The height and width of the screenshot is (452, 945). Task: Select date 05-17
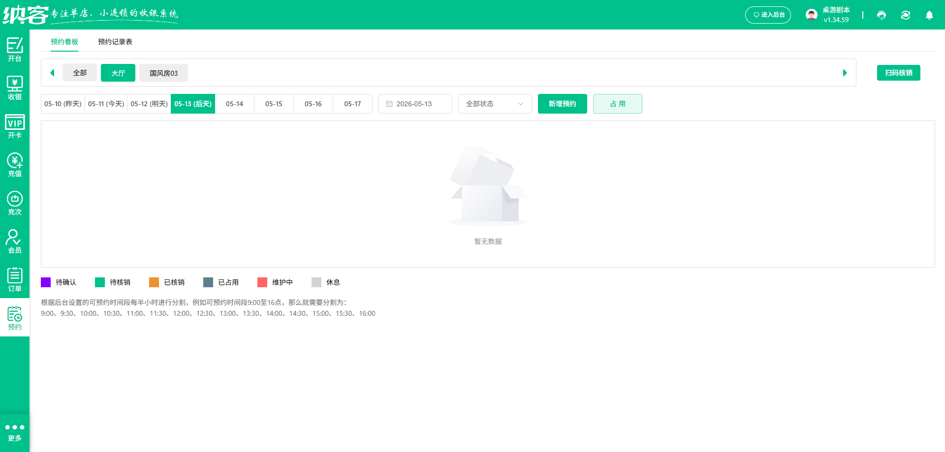tap(353, 104)
